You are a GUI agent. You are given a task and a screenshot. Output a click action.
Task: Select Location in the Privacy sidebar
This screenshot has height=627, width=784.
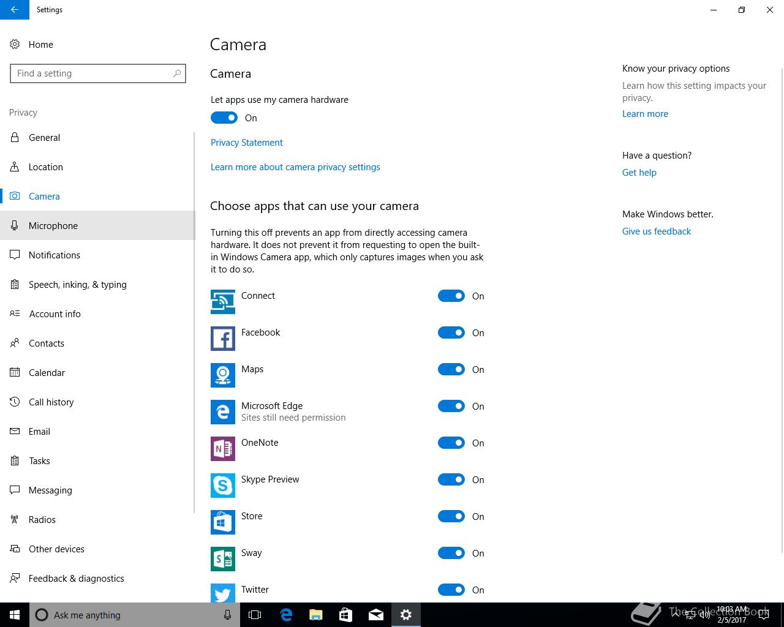97,167
